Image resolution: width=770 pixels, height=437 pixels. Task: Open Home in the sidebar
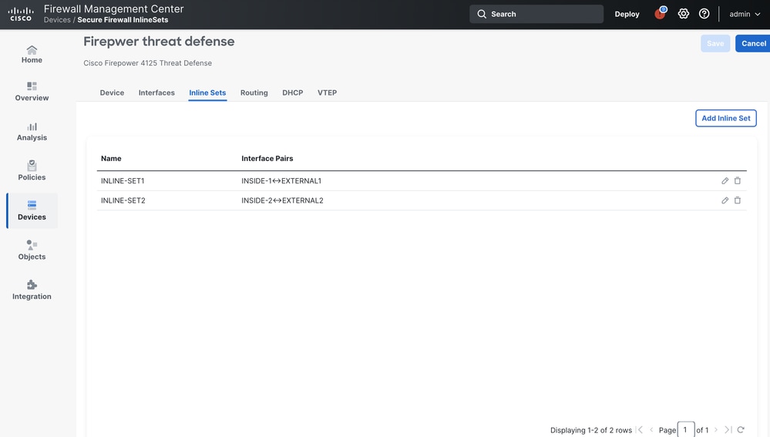point(32,54)
